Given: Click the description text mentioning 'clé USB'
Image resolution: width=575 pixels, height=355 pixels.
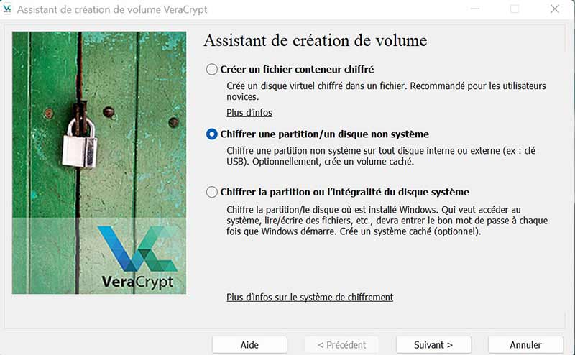Looking at the screenshot, I should click(x=381, y=156).
